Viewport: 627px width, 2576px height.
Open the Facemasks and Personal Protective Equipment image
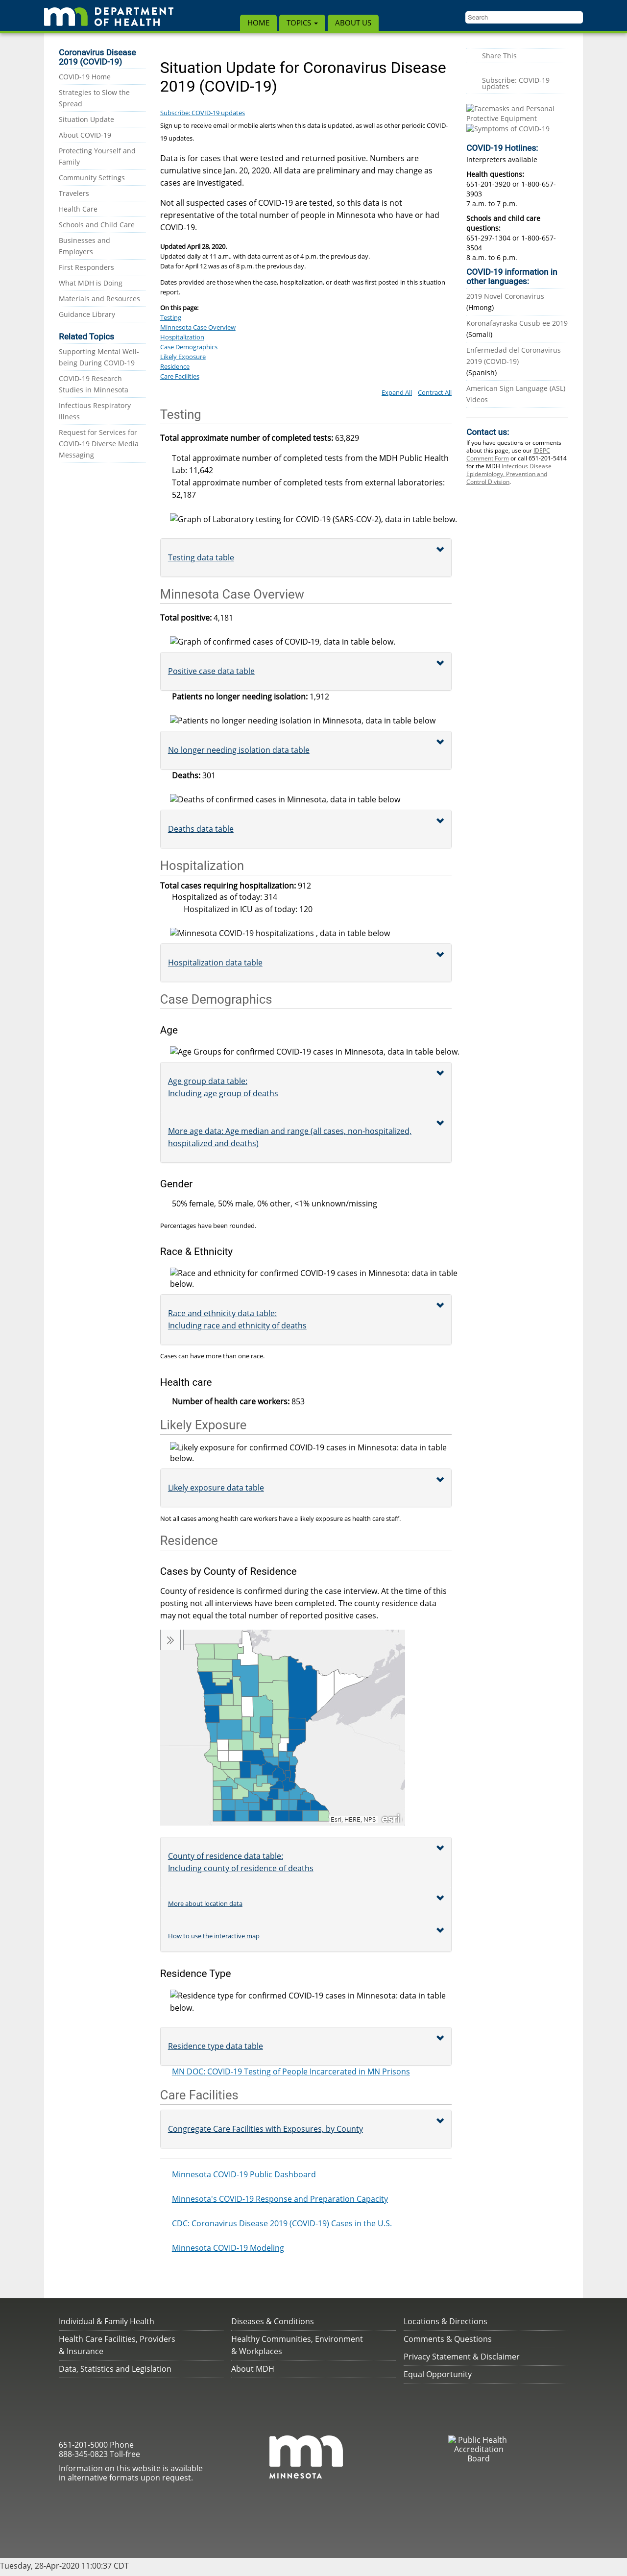[x=510, y=113]
